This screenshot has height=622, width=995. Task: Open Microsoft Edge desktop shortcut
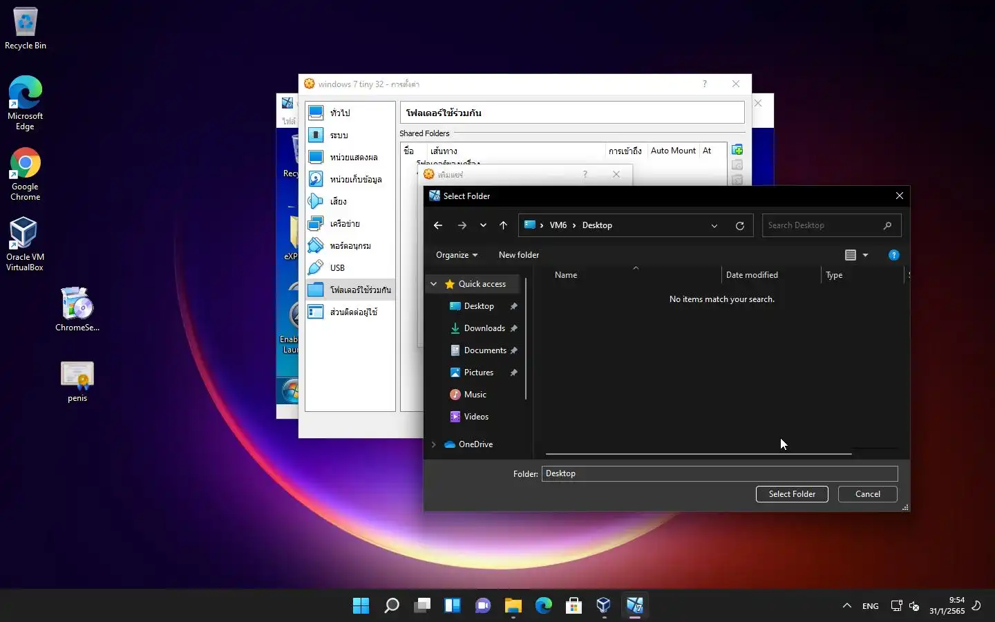pyautogui.click(x=26, y=102)
